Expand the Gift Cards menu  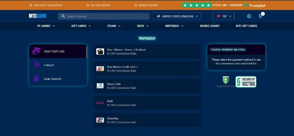81,26
